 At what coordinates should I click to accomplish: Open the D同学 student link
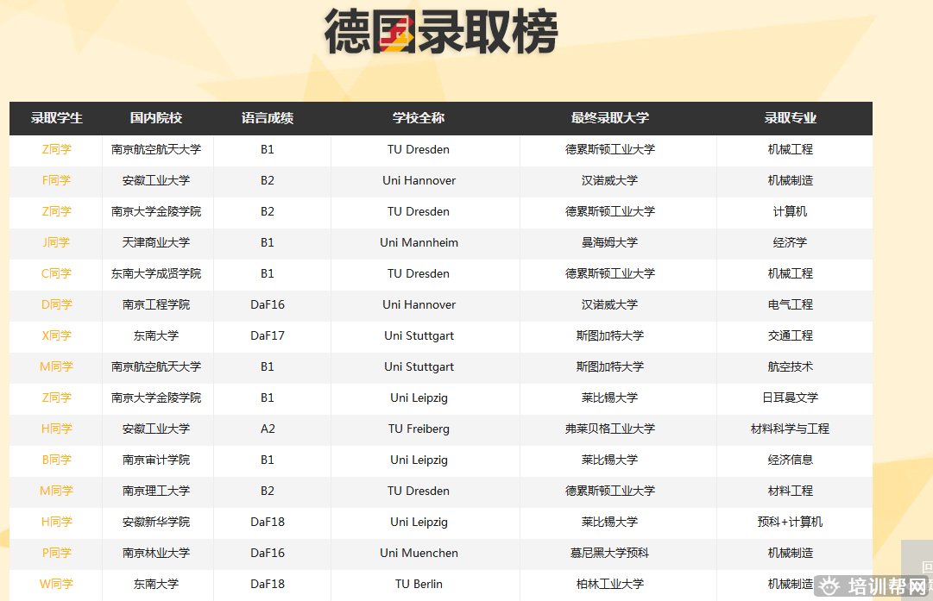tap(57, 304)
